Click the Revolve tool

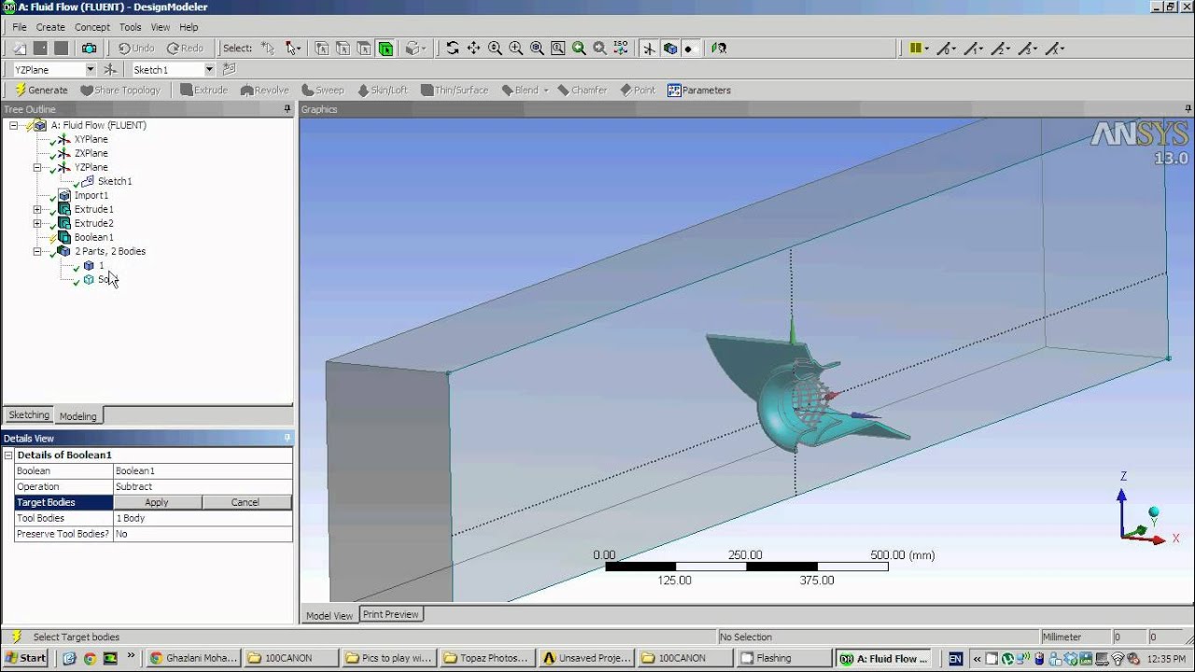[x=265, y=91]
